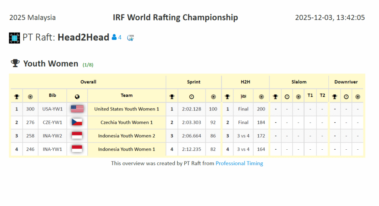Image resolution: width=379 pixels, height=206 pixels.
Task: Click the Downriver trophy column icon
Action: point(335,97)
